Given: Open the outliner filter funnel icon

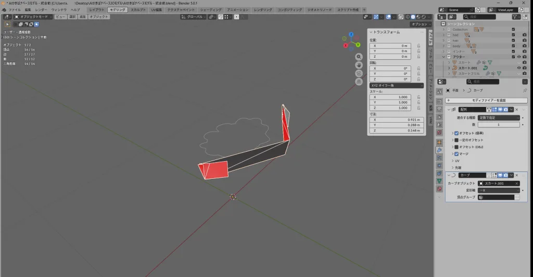Looking at the screenshot, I should 516,17.
